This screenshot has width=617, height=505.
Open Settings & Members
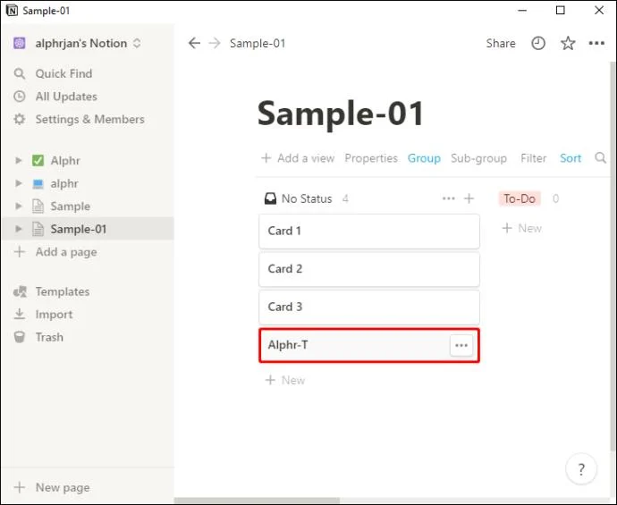tap(89, 119)
